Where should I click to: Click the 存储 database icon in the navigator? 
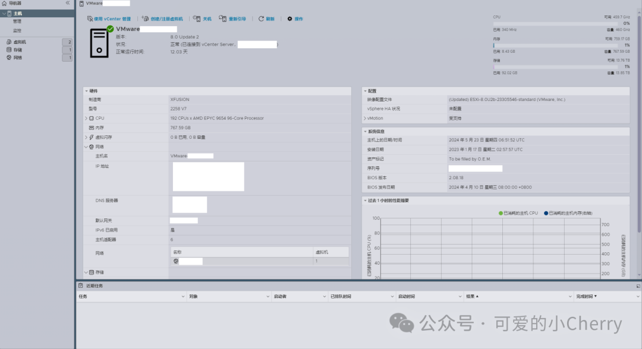8,50
